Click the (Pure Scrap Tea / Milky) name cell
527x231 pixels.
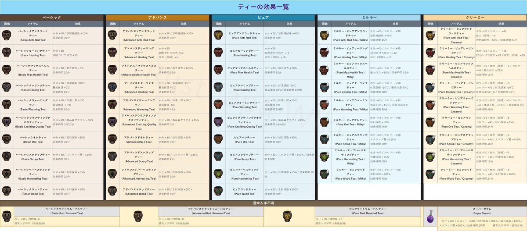point(350,139)
